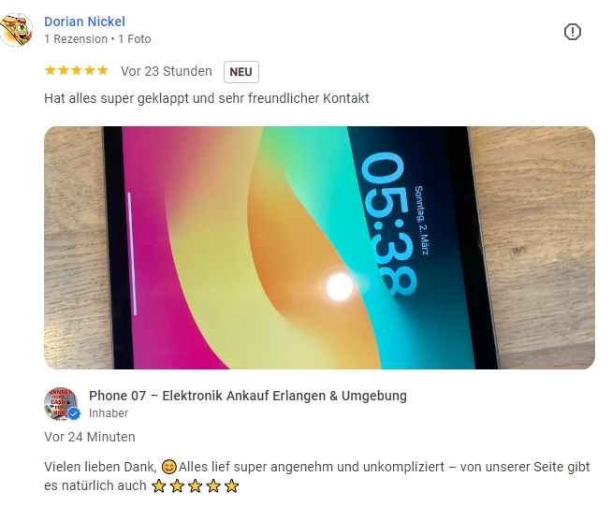Screen dimensions: 612x506
Task: Click the NEU badge
Action: tap(240, 72)
